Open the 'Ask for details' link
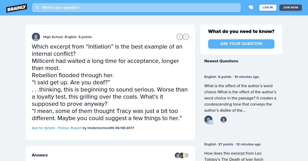The width and height of the screenshot is (308, 161). (43, 128)
